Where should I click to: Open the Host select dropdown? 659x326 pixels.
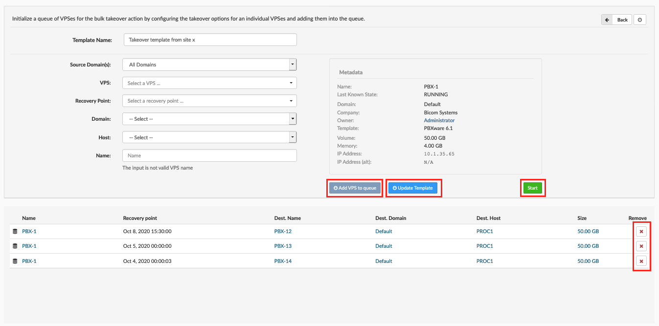tap(209, 137)
